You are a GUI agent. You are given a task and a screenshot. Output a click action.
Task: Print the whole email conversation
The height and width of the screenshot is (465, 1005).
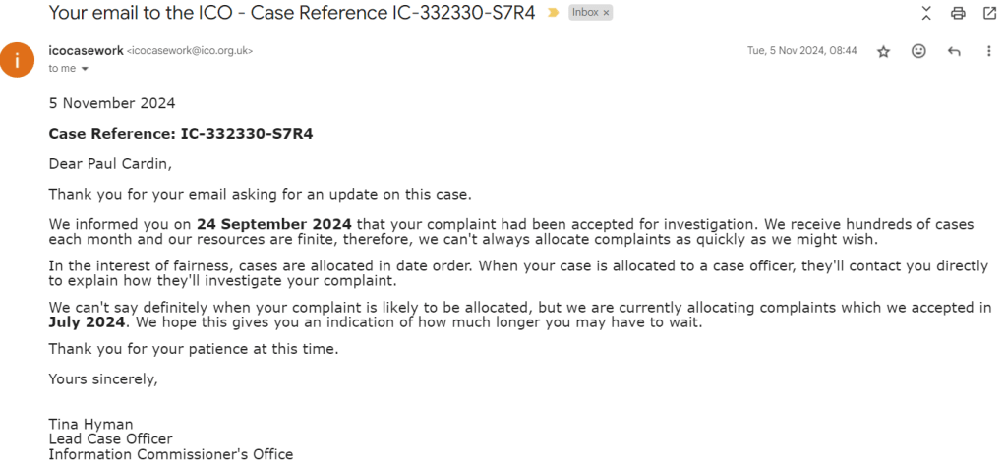[957, 13]
